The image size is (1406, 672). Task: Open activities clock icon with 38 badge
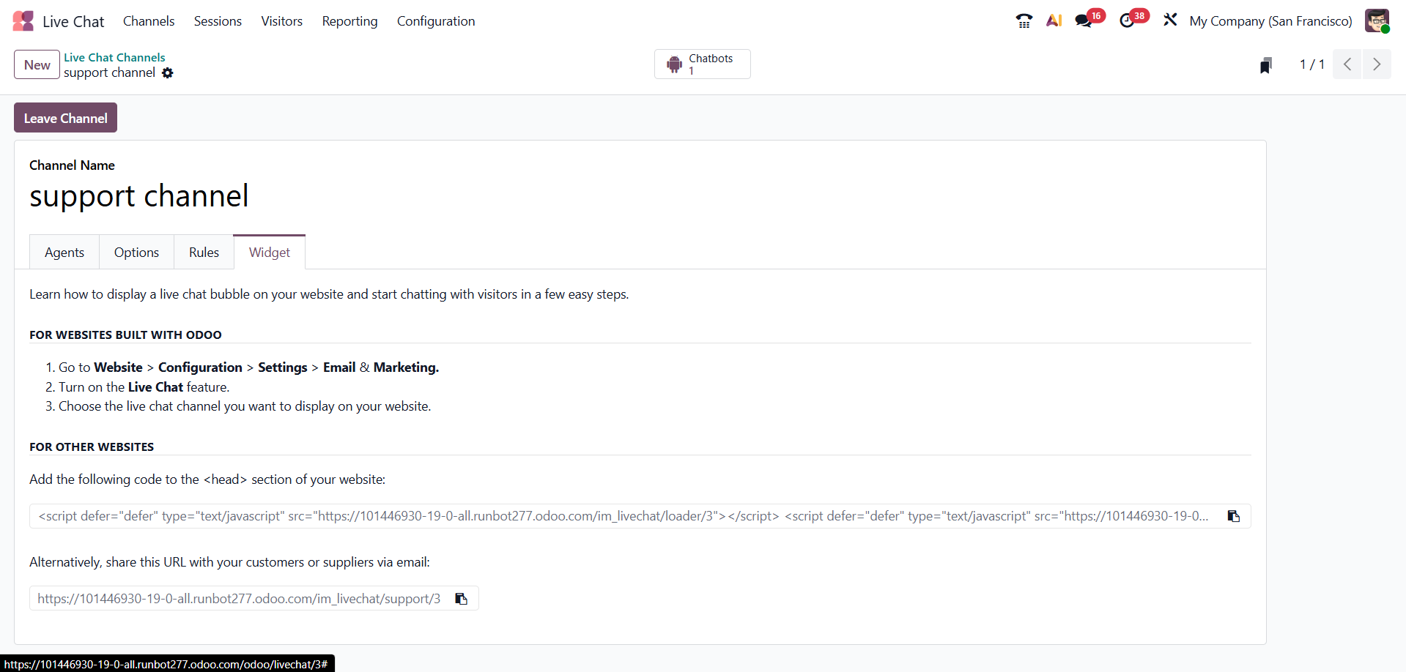click(x=1128, y=21)
